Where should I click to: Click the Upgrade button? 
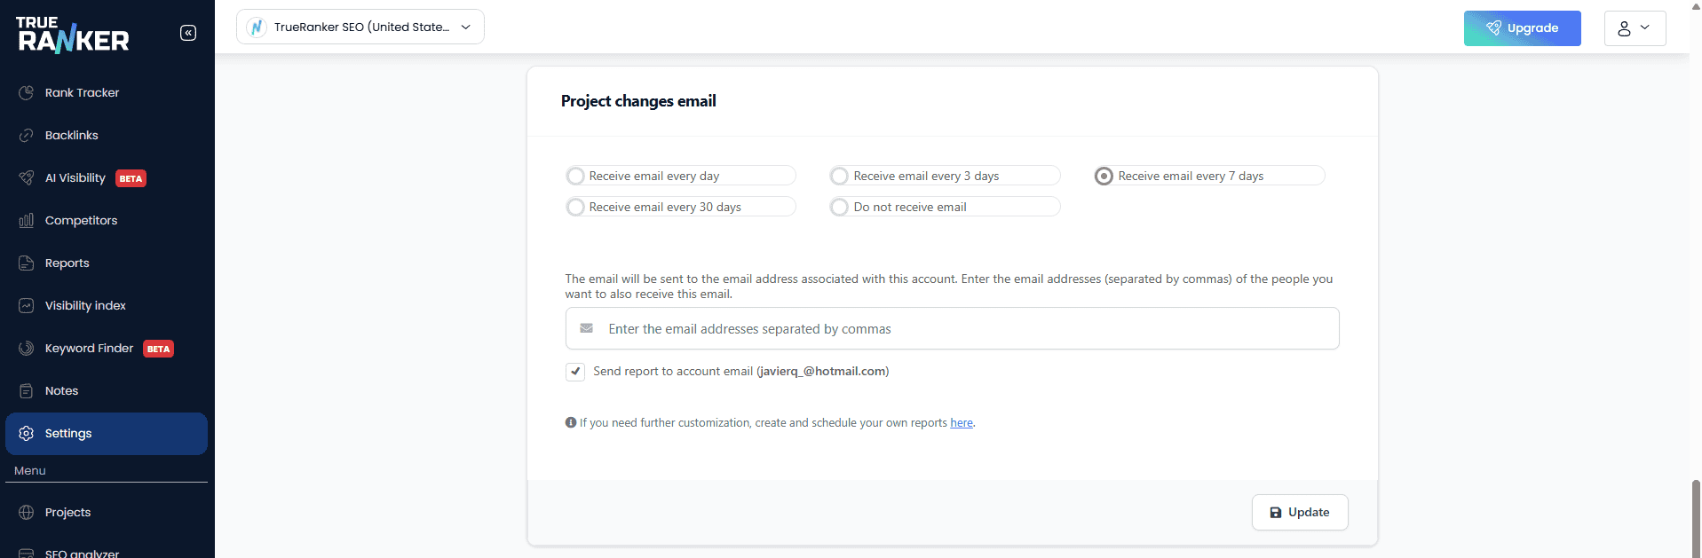point(1522,28)
